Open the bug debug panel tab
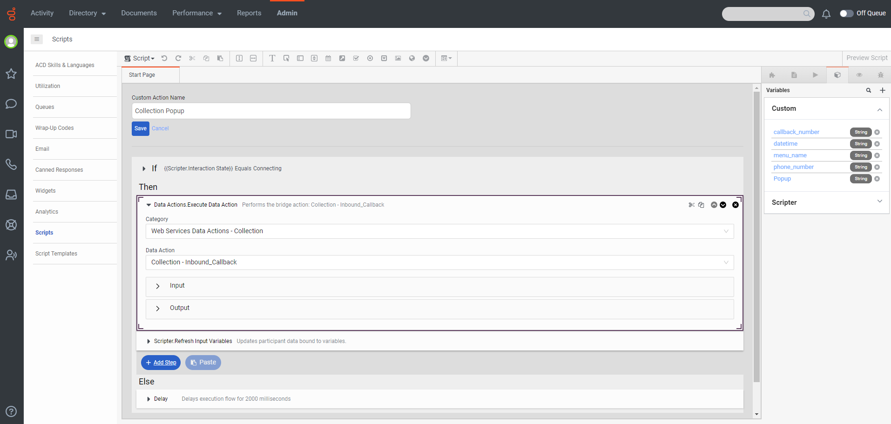 [x=881, y=75]
